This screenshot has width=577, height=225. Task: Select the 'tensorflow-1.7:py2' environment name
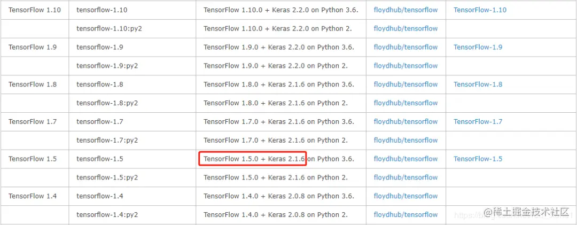pos(107,140)
